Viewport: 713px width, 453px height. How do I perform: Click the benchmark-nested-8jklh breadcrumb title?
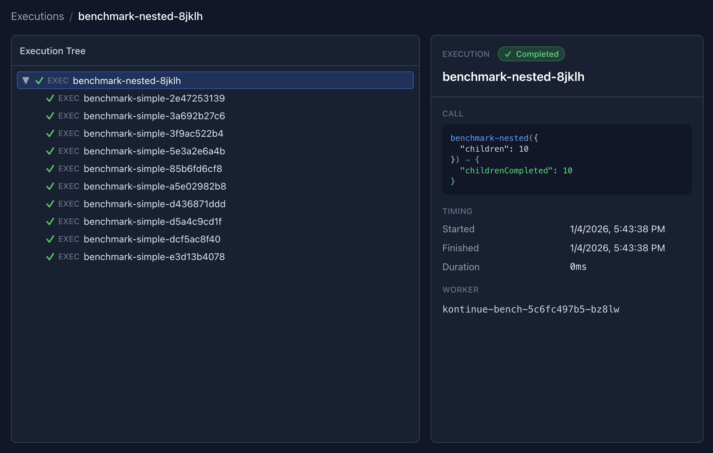pyautogui.click(x=140, y=16)
